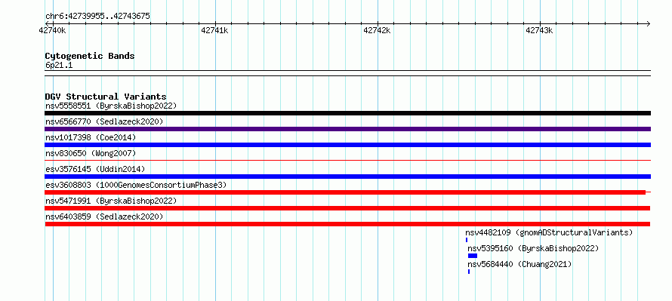Viewport: 672px width, 301px height.
Task: Select the thin red nsv830650 line
Action: (347, 161)
